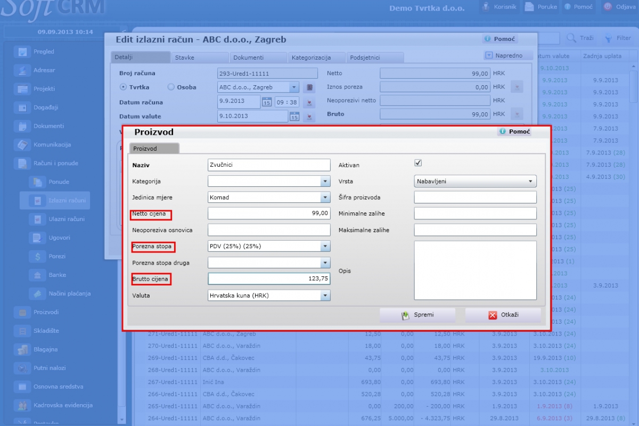This screenshot has width=639, height=426.
Task: Open the Filter tool
Action: click(618, 38)
